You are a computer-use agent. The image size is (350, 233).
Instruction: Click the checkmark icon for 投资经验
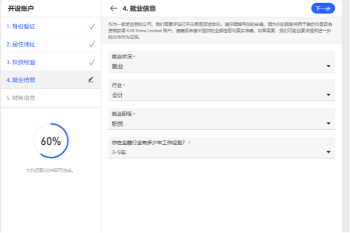tap(92, 62)
